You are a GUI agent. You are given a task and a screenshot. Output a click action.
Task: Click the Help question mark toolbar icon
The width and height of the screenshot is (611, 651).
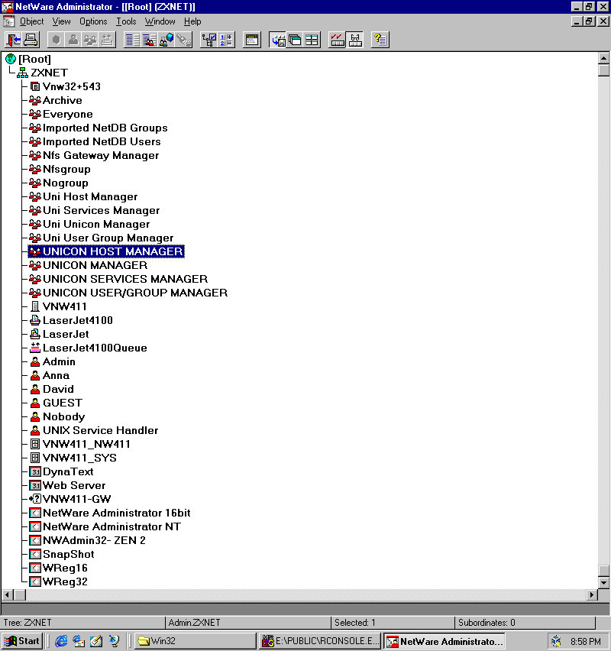pos(380,40)
